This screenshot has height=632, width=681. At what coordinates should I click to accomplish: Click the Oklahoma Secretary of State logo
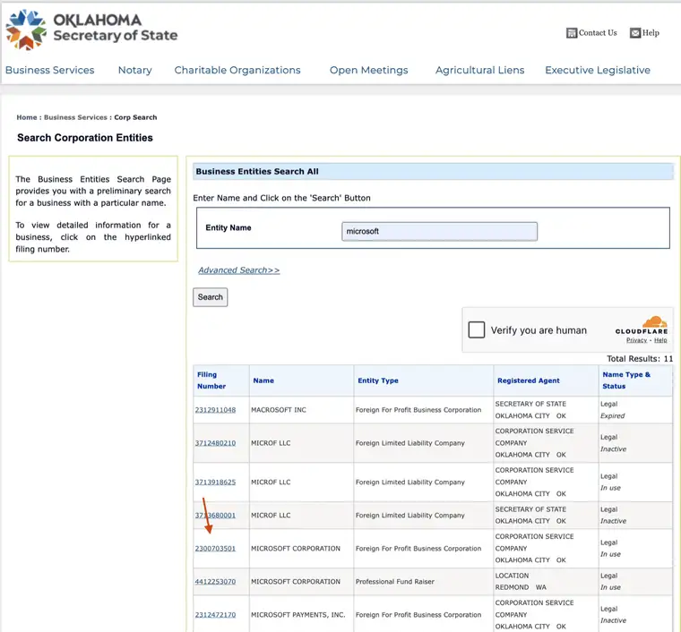(x=91, y=30)
